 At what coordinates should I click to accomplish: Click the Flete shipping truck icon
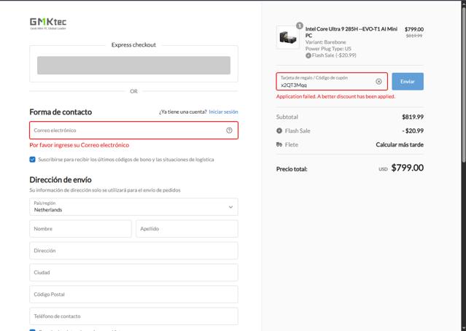coord(279,144)
